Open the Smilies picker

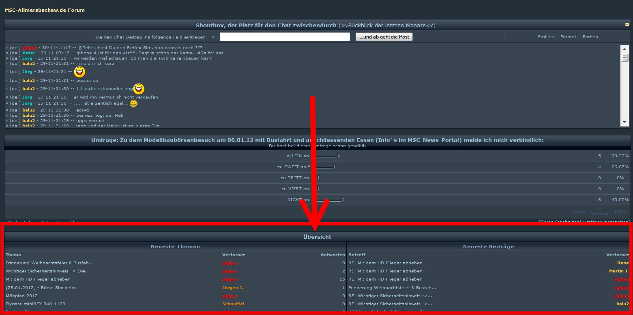(x=545, y=36)
